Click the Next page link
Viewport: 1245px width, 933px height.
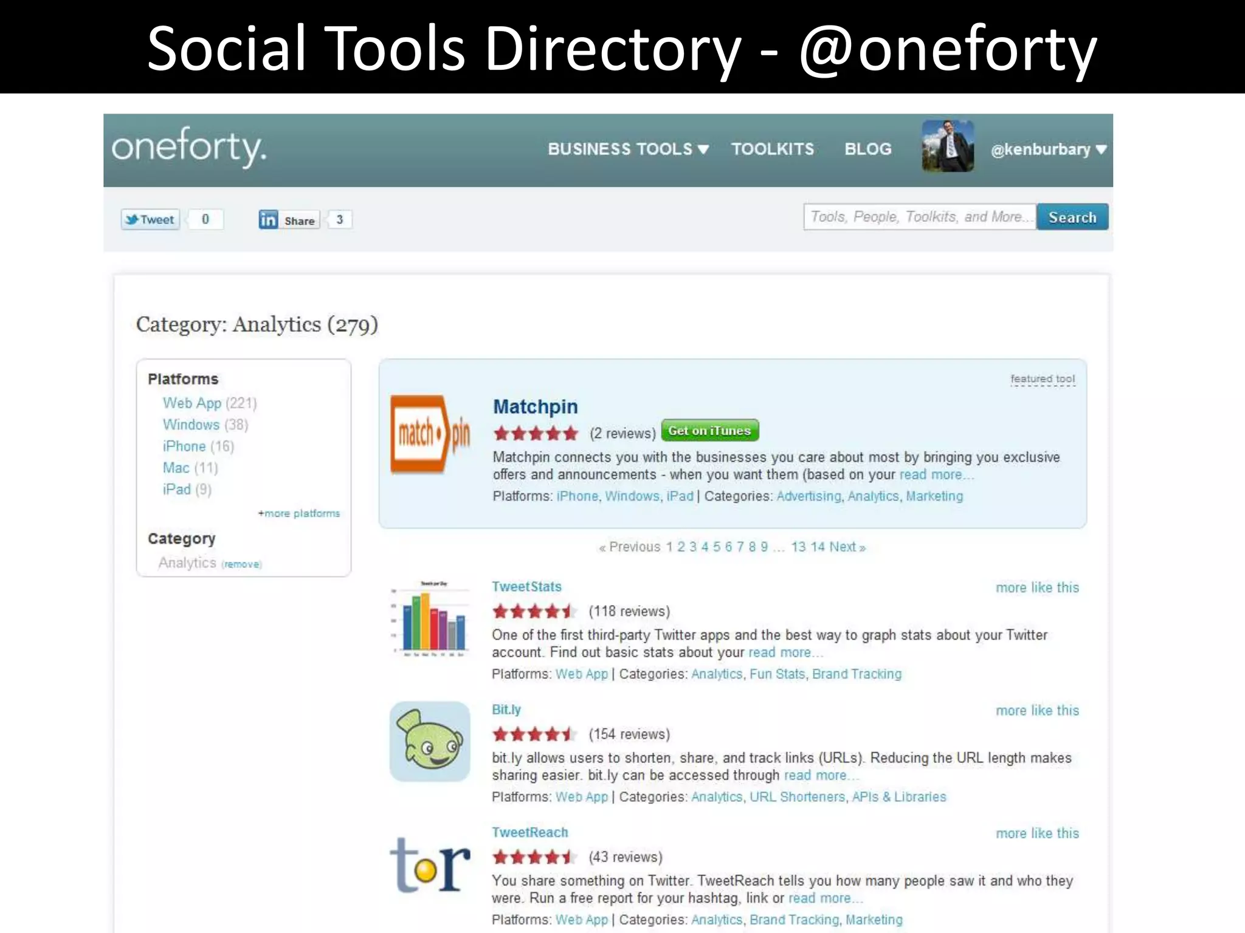pyautogui.click(x=847, y=547)
